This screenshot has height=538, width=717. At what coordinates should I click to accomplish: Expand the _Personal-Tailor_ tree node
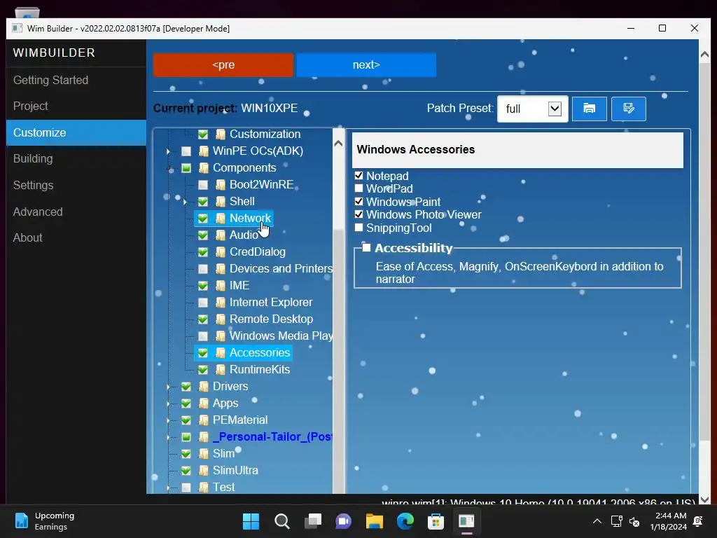[168, 437]
